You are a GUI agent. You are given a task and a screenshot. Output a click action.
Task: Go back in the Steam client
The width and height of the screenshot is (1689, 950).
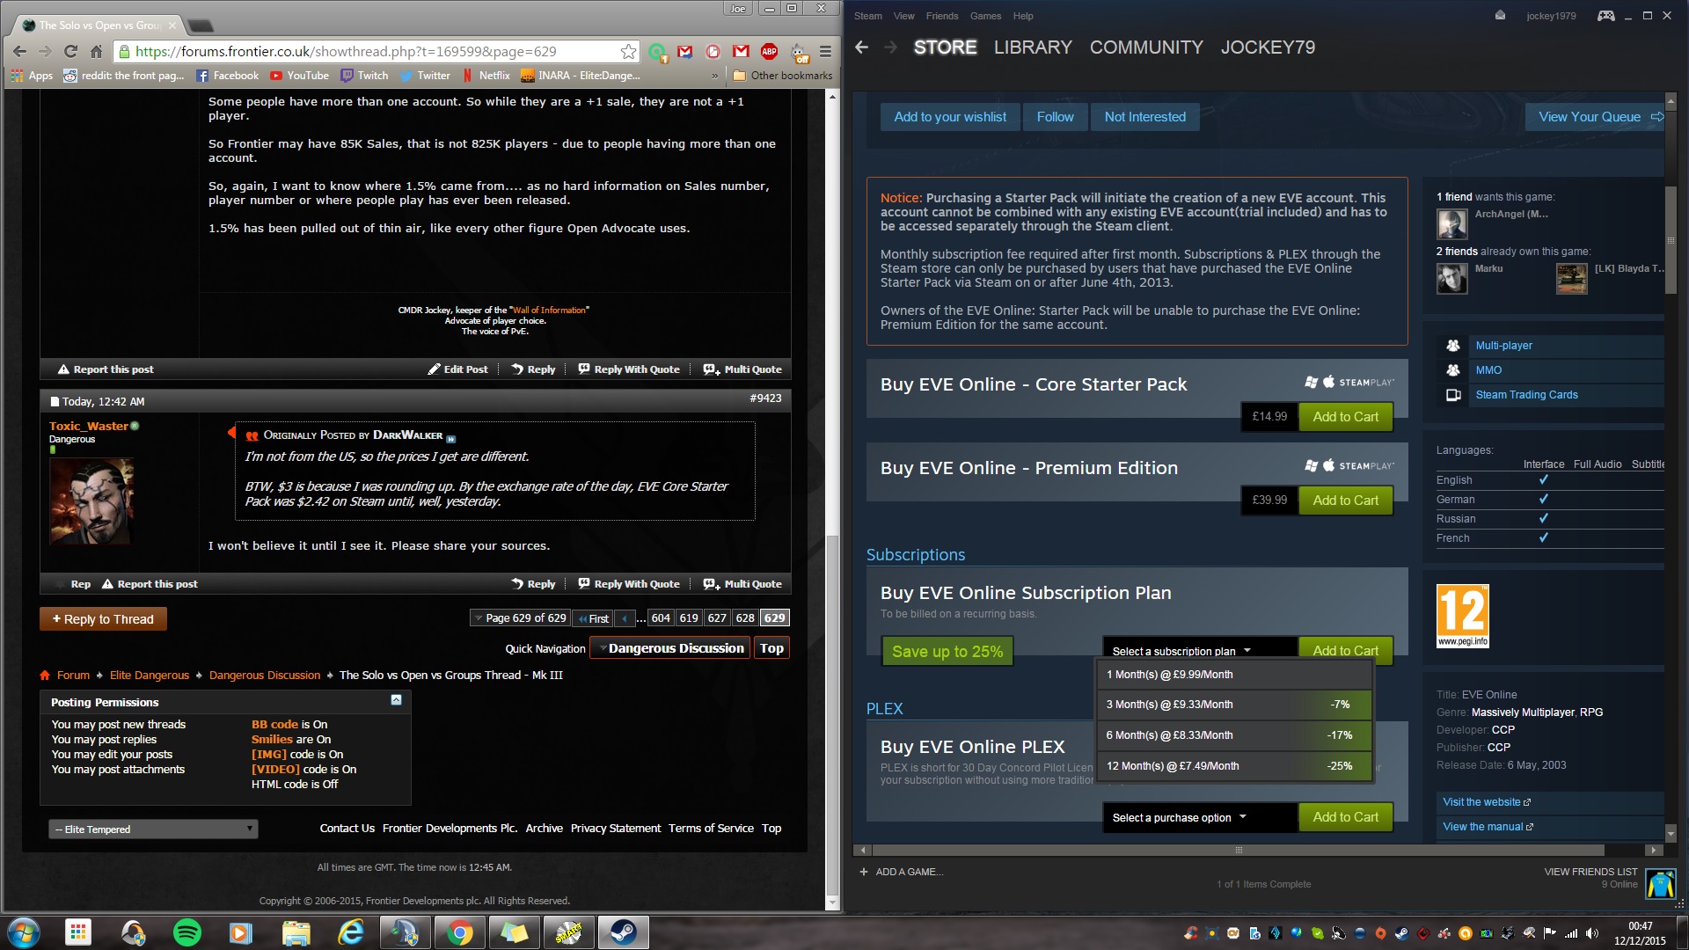(862, 47)
